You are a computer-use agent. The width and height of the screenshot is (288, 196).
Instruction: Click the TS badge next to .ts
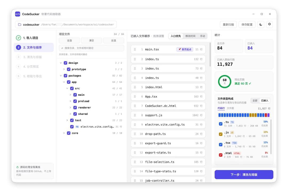232,122
